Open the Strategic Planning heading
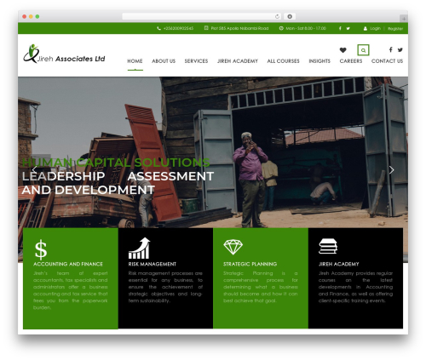The image size is (426, 360). pyautogui.click(x=250, y=264)
